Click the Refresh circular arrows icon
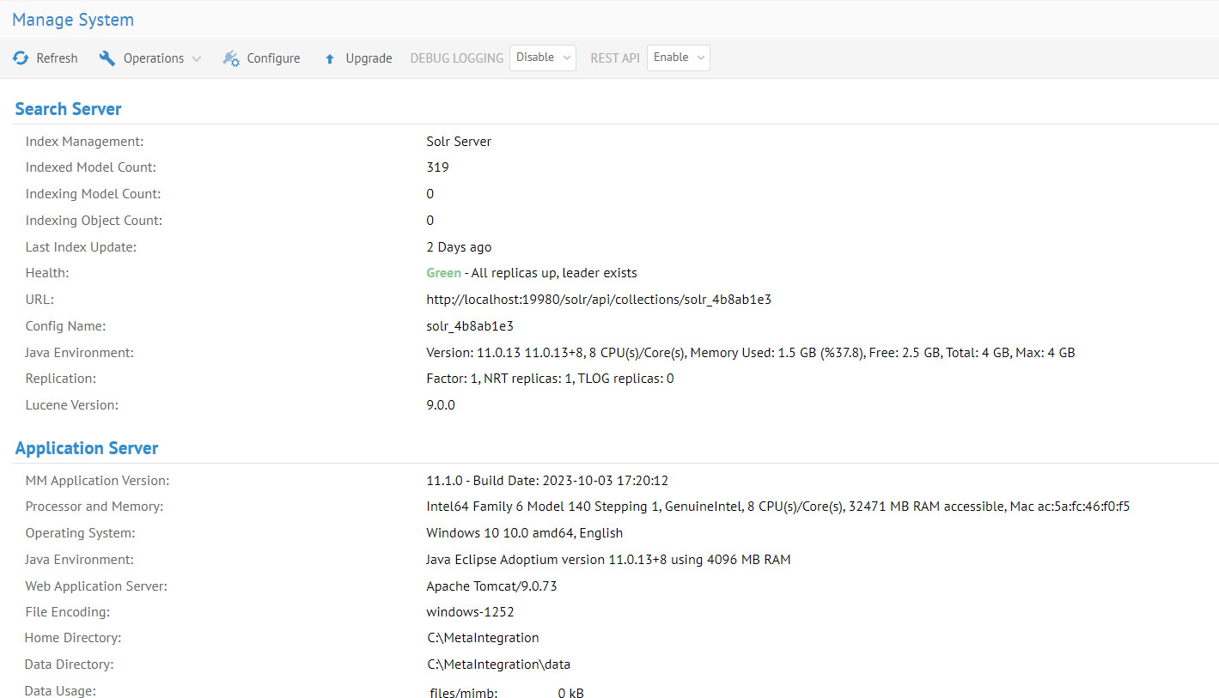This screenshot has height=698, width=1219. pos(21,58)
